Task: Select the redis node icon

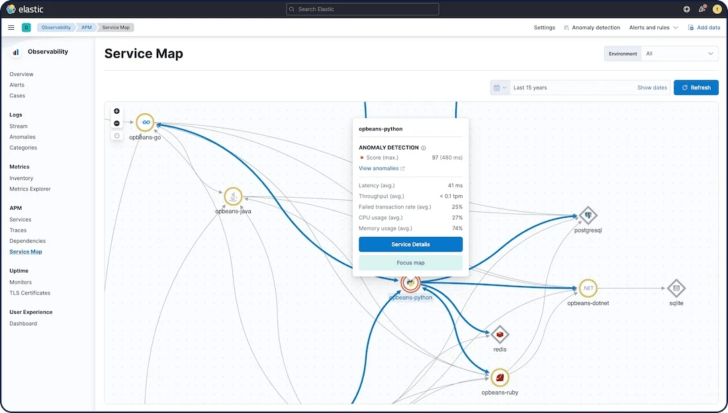Action: (x=500, y=334)
